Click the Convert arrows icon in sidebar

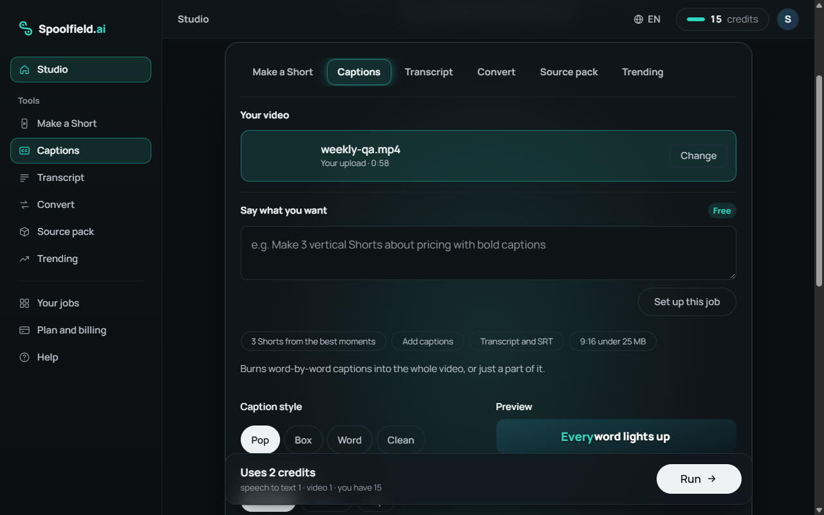click(24, 205)
